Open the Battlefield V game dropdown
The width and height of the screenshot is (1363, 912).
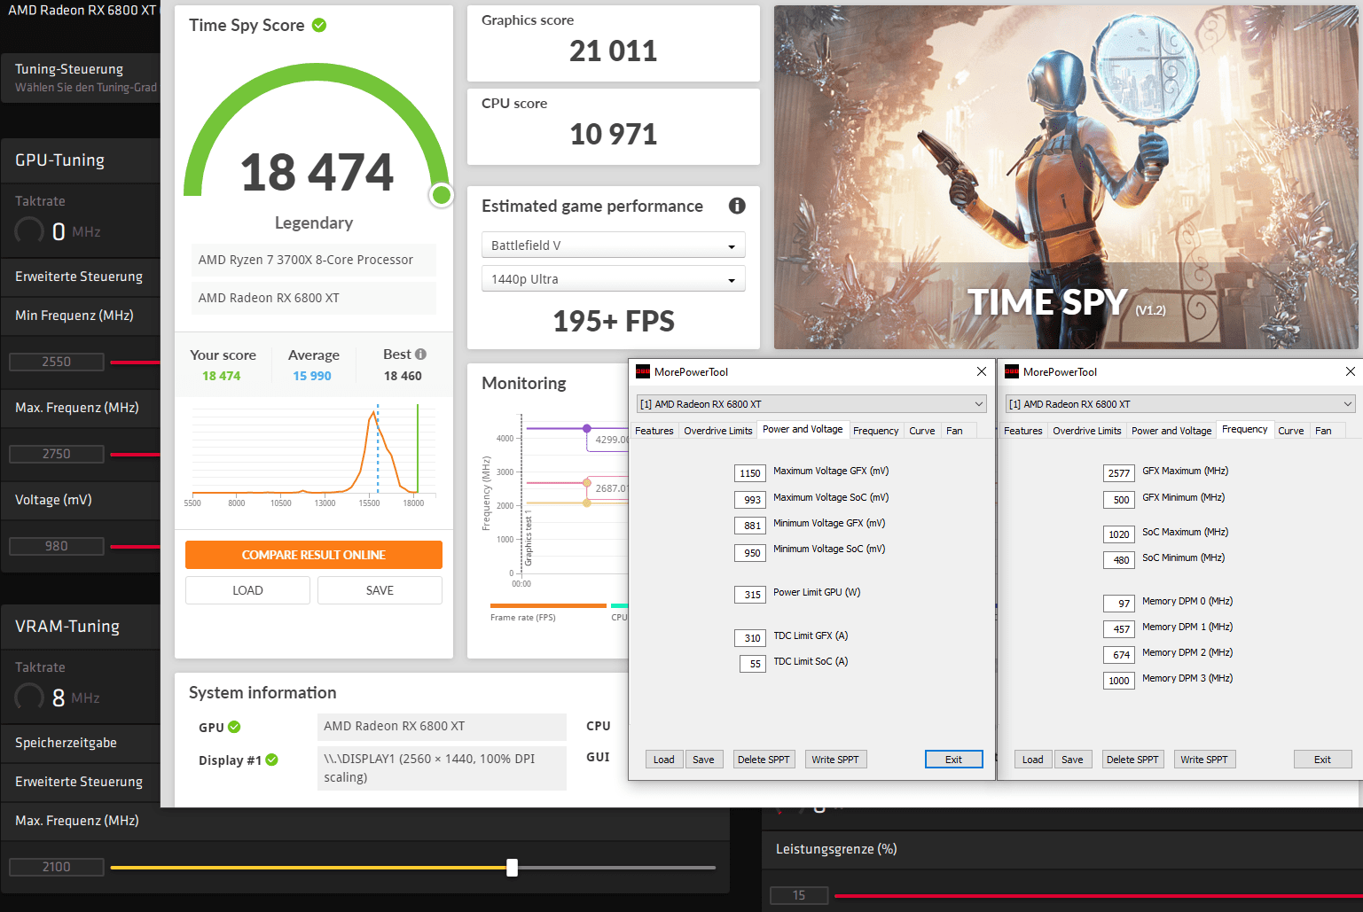(613, 246)
